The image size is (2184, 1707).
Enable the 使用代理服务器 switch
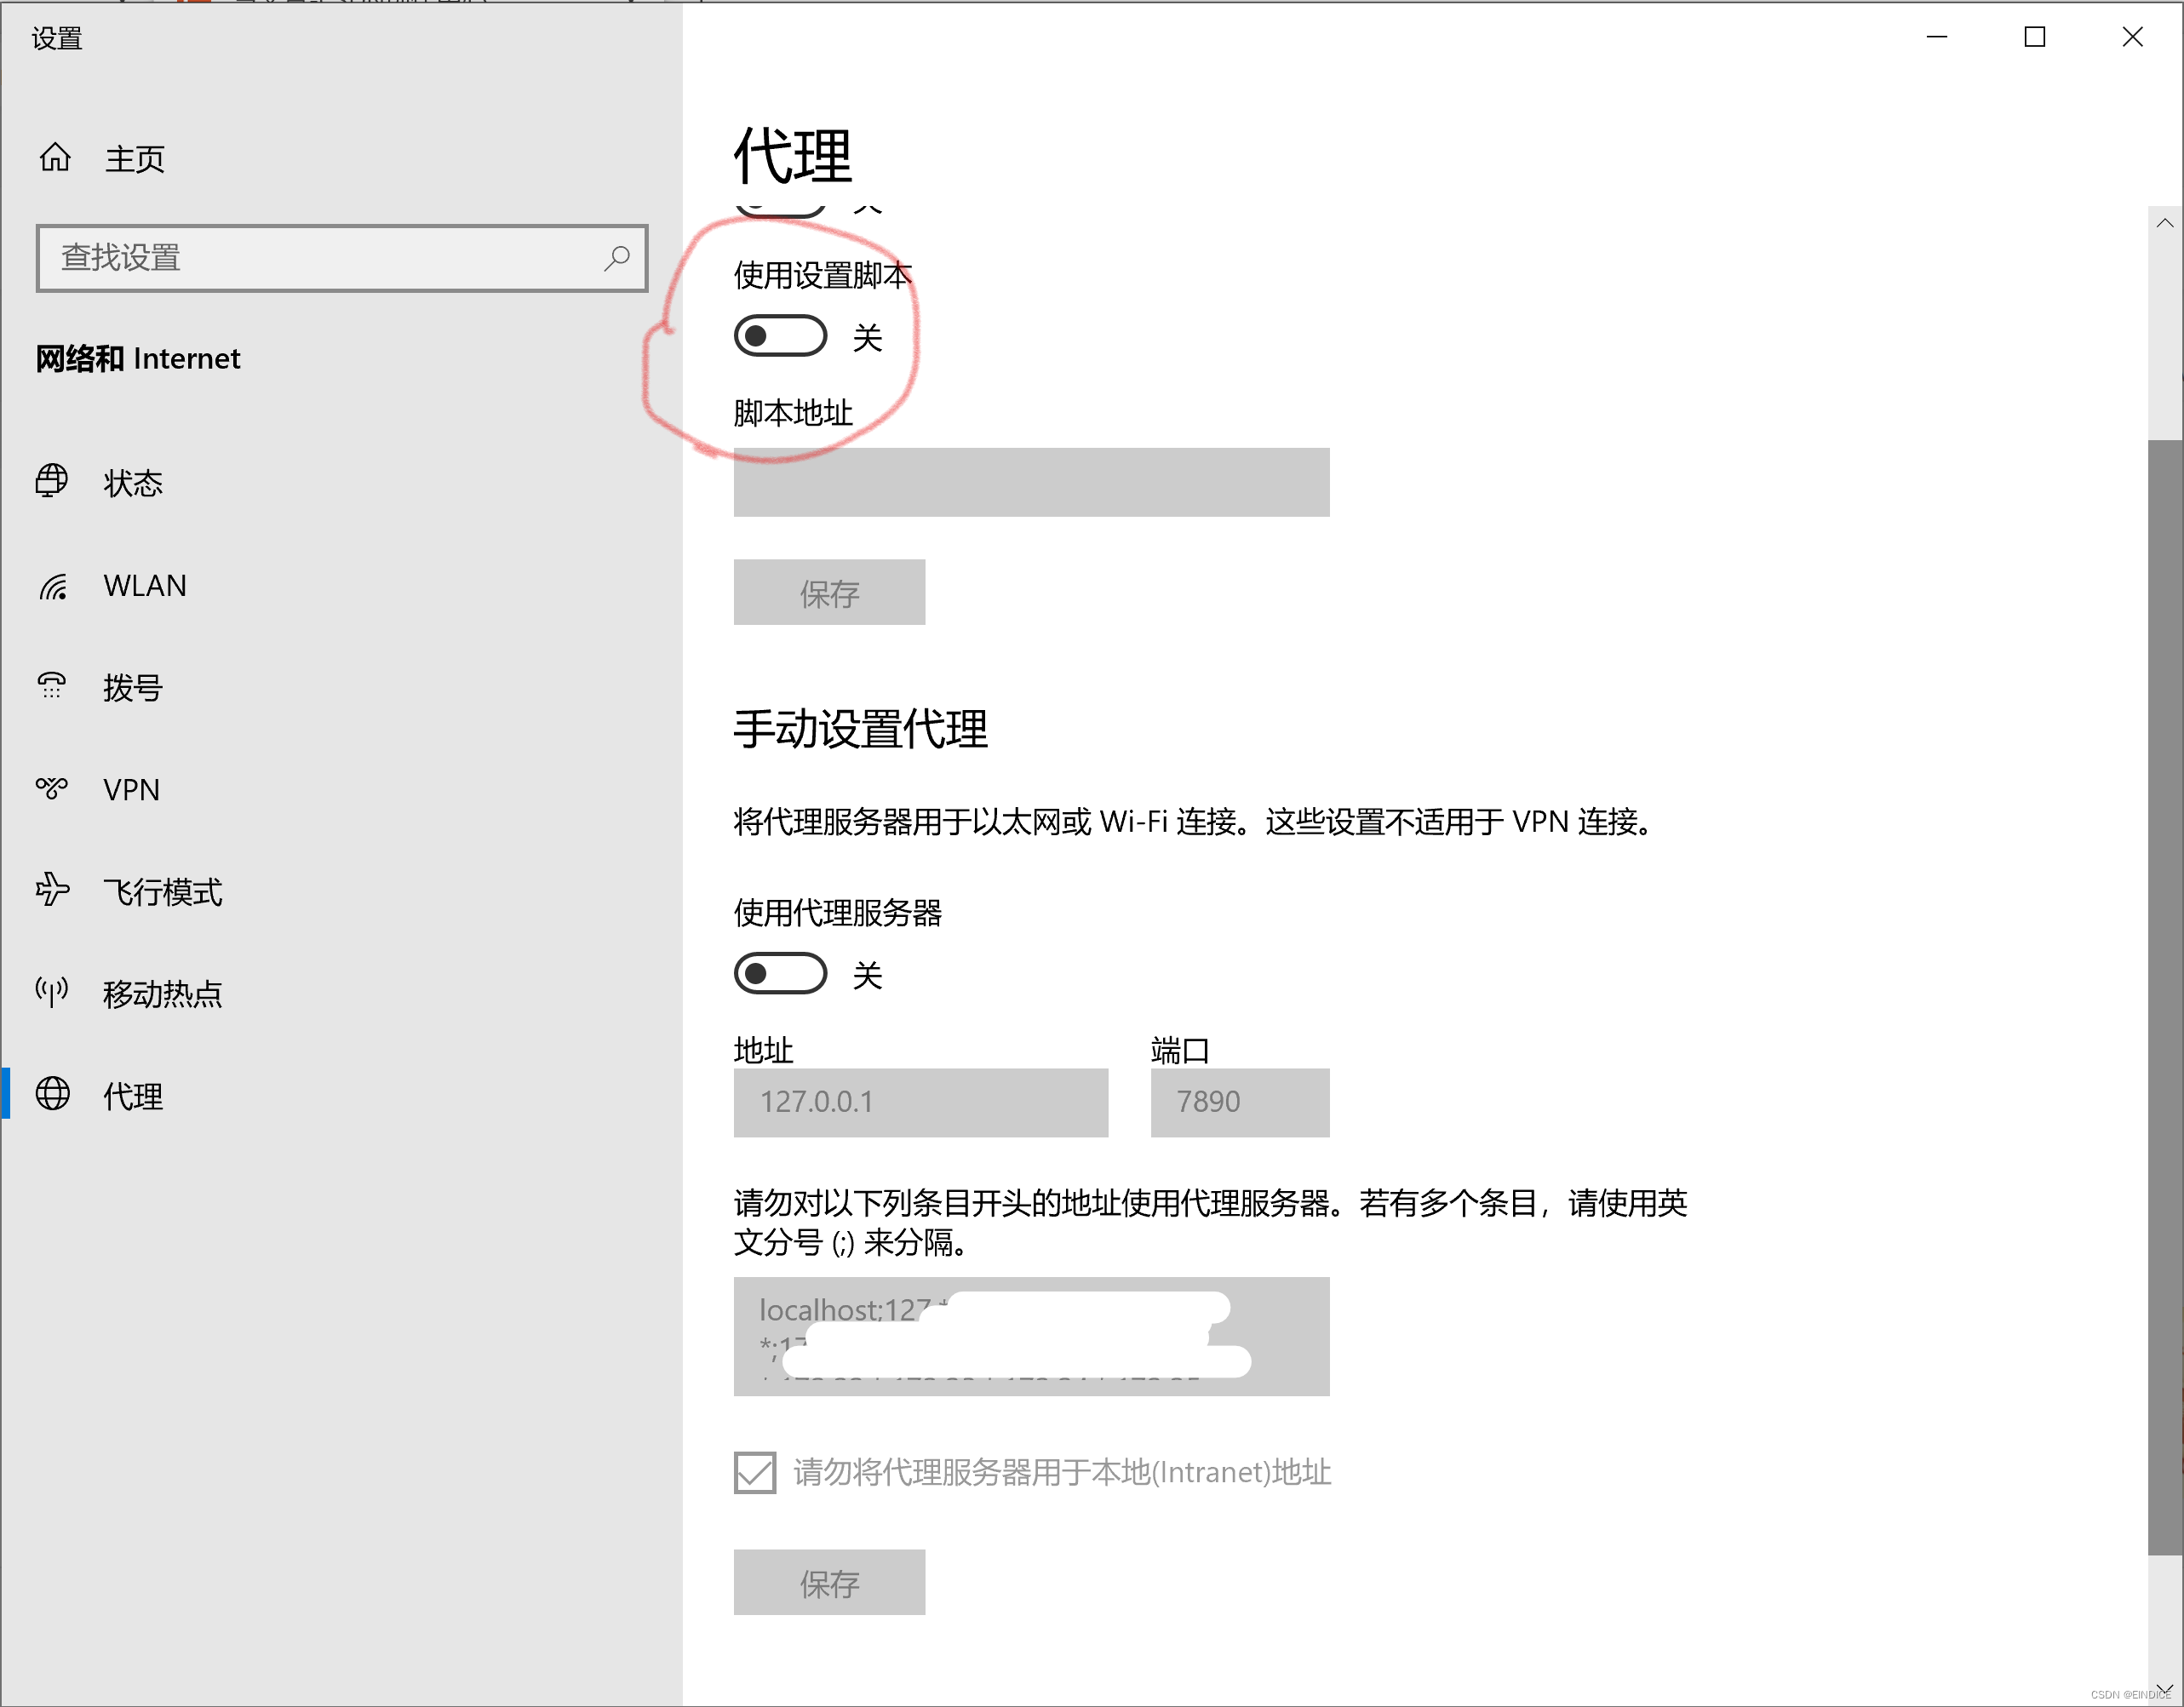pyautogui.click(x=780, y=973)
